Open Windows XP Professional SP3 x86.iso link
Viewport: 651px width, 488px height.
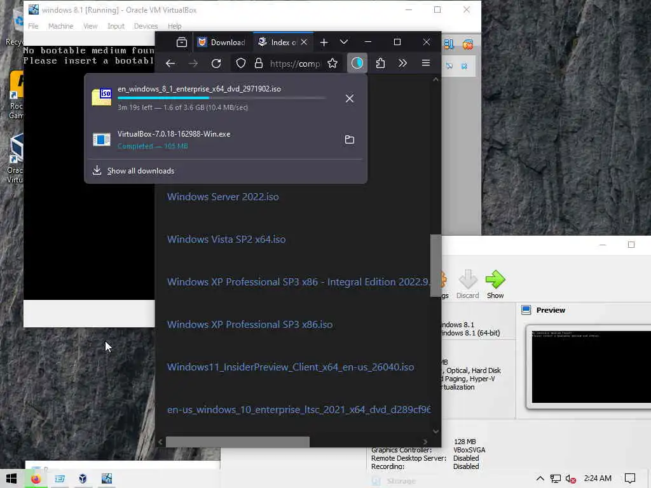point(249,325)
